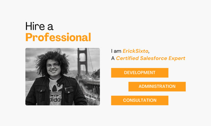Click the 'I am' intro text

(x=116, y=51)
